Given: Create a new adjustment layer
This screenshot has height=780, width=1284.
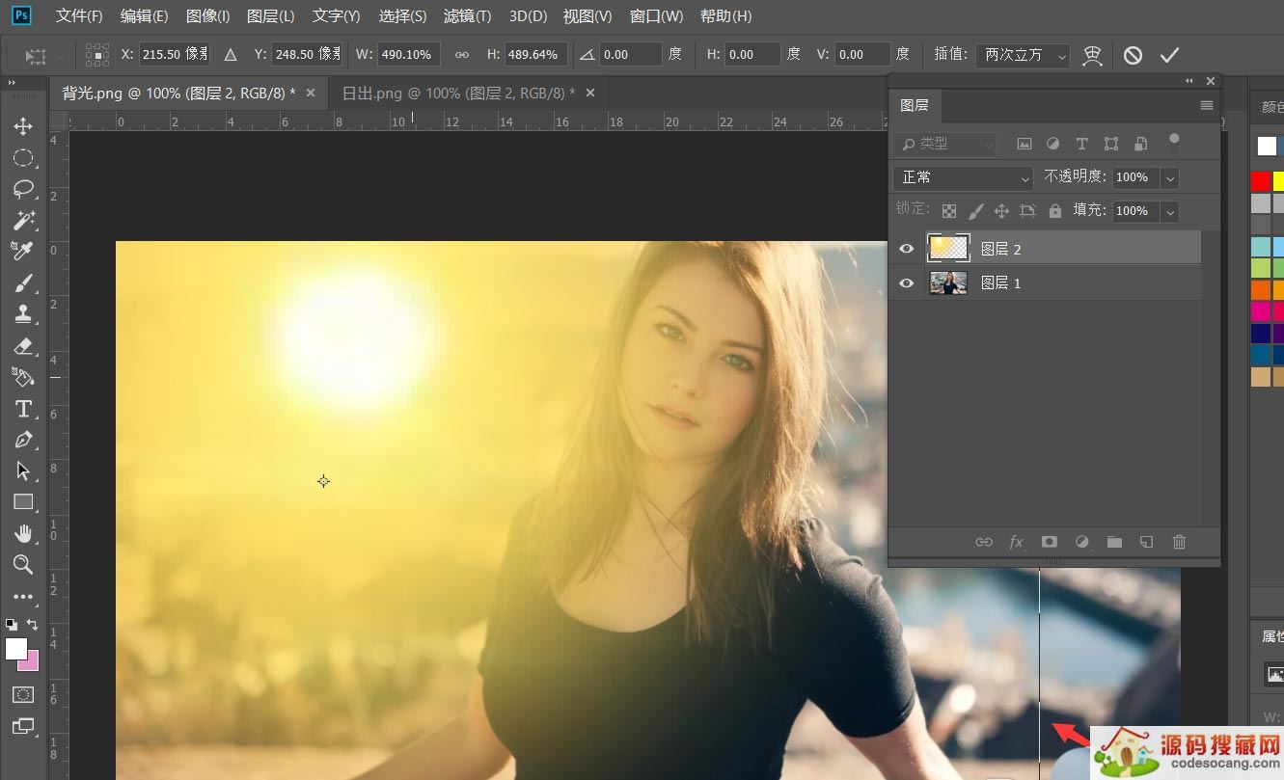Looking at the screenshot, I should [x=1081, y=542].
